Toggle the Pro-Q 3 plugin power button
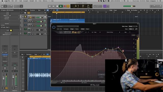This screenshot has height=92, width=163. point(54,27)
